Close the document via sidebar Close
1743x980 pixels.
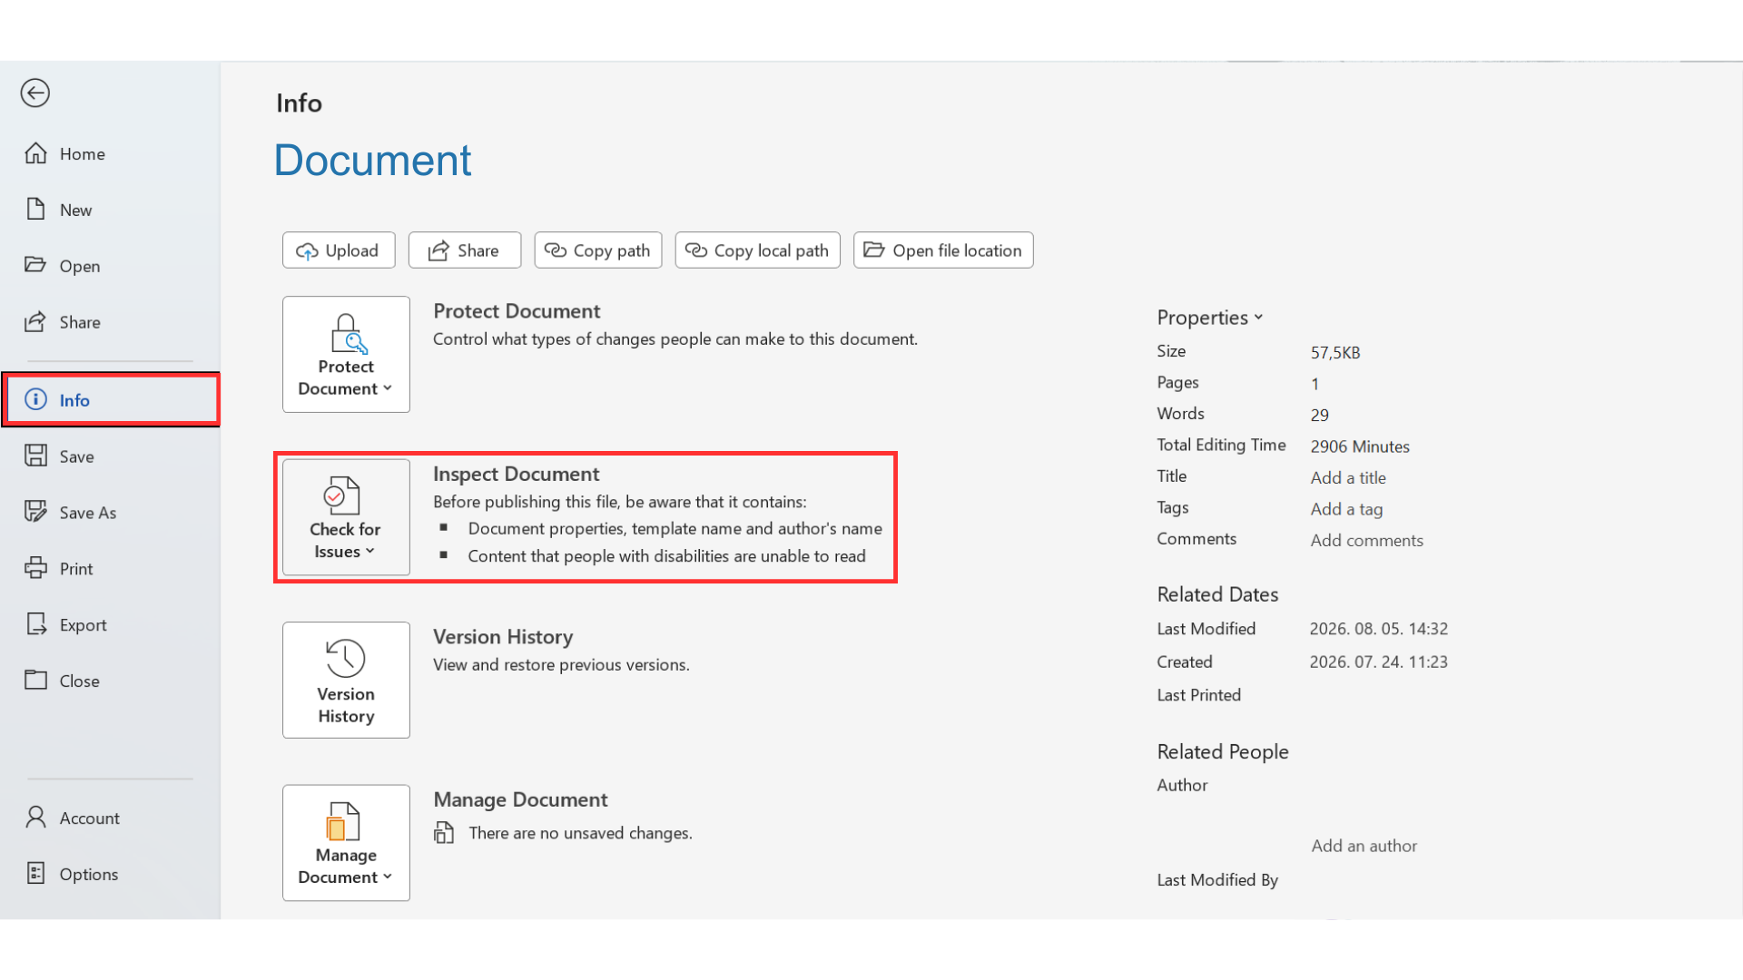pyautogui.click(x=110, y=681)
